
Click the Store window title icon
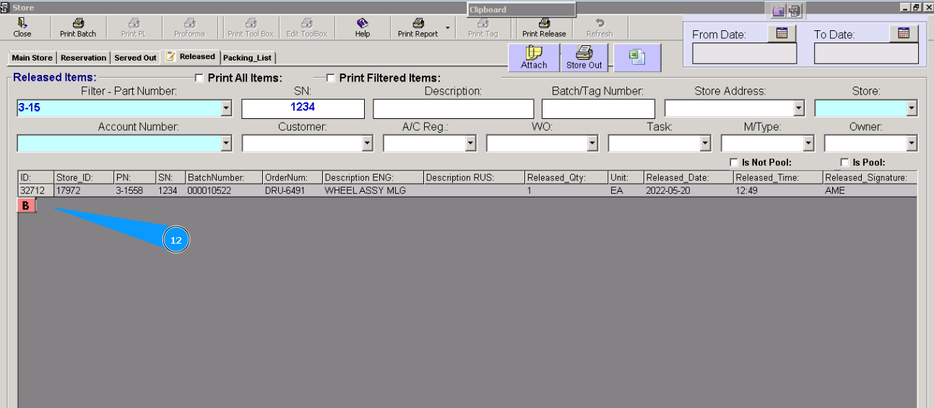point(4,6)
